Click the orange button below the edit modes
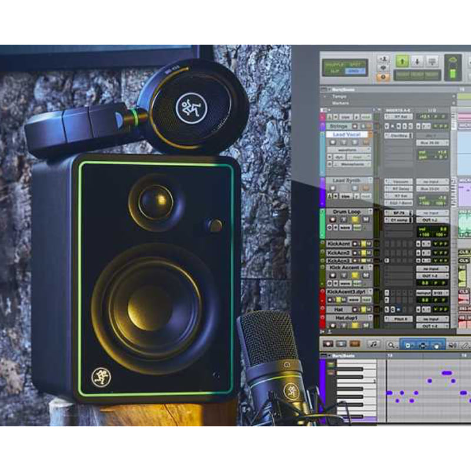The height and width of the screenshot is (471, 471). coord(384,76)
